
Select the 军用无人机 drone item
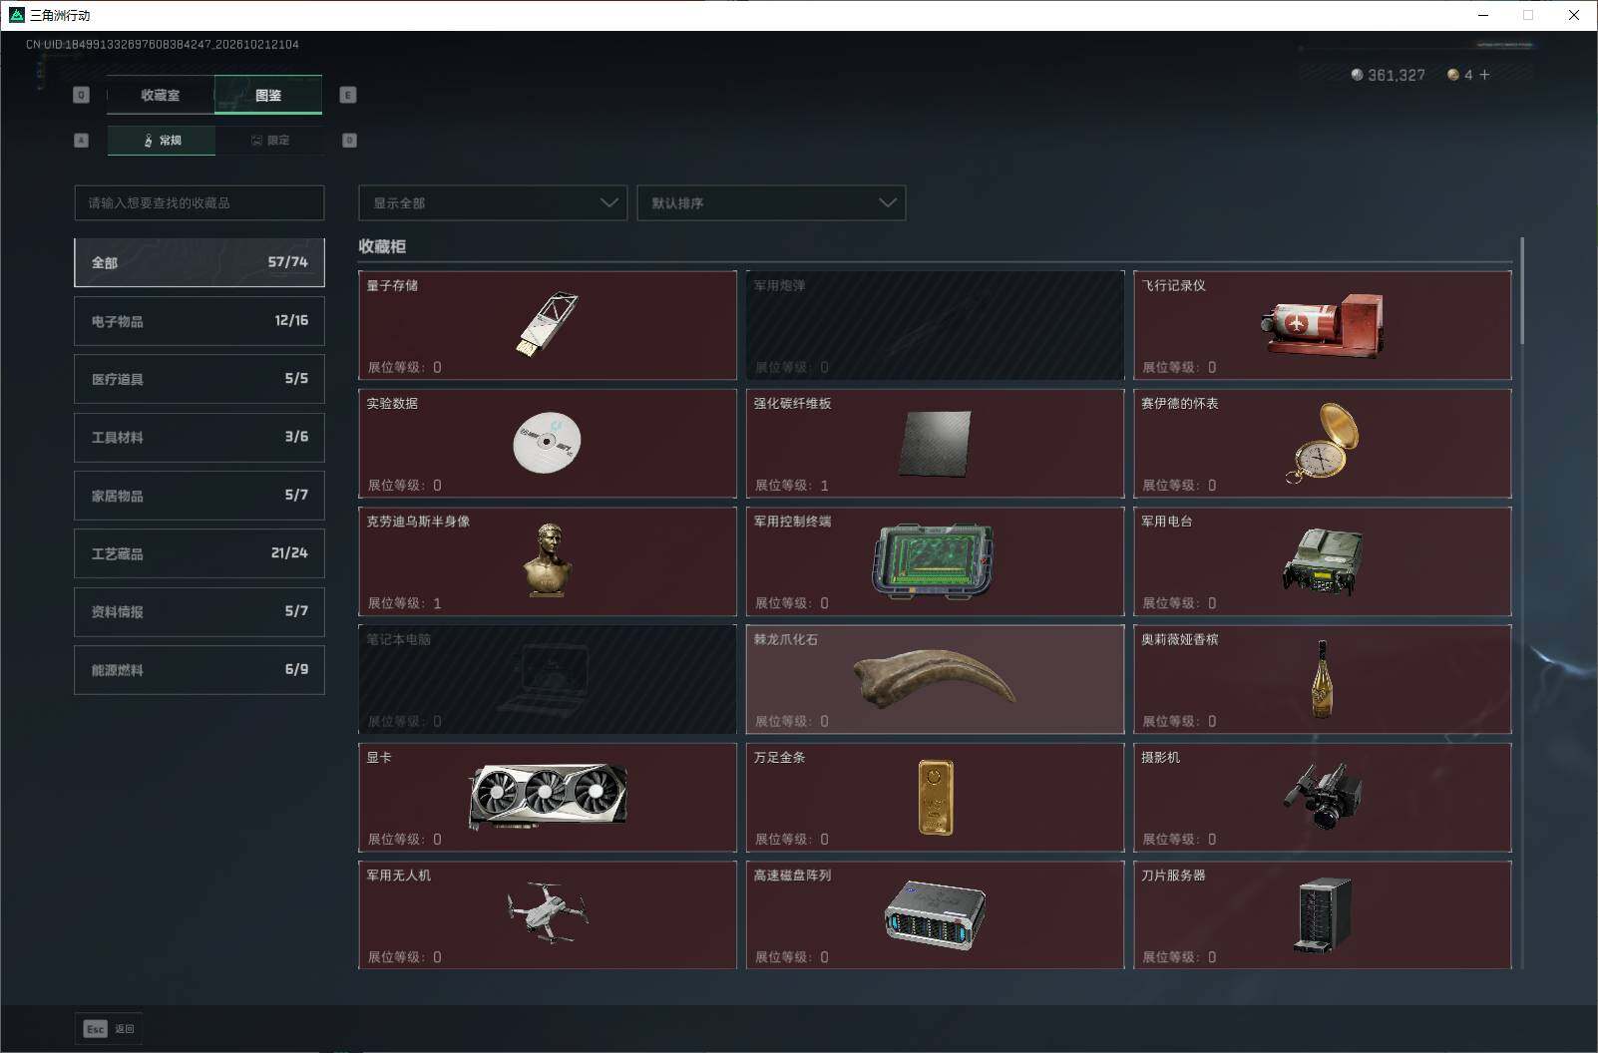coord(547,914)
